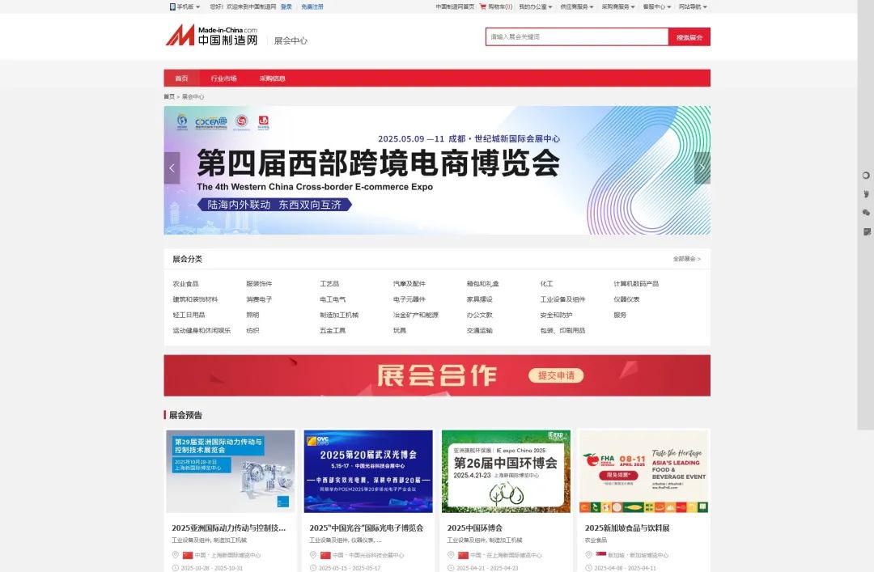Click the 免费注册 free registration link
Screen dimensions: 874x572
point(312,6)
